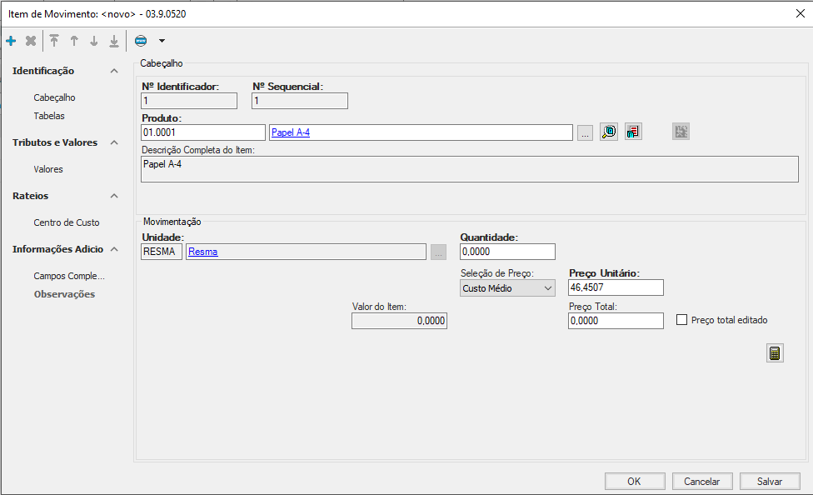
Task: Select Tabelas in the side navigation
Action: (x=49, y=116)
